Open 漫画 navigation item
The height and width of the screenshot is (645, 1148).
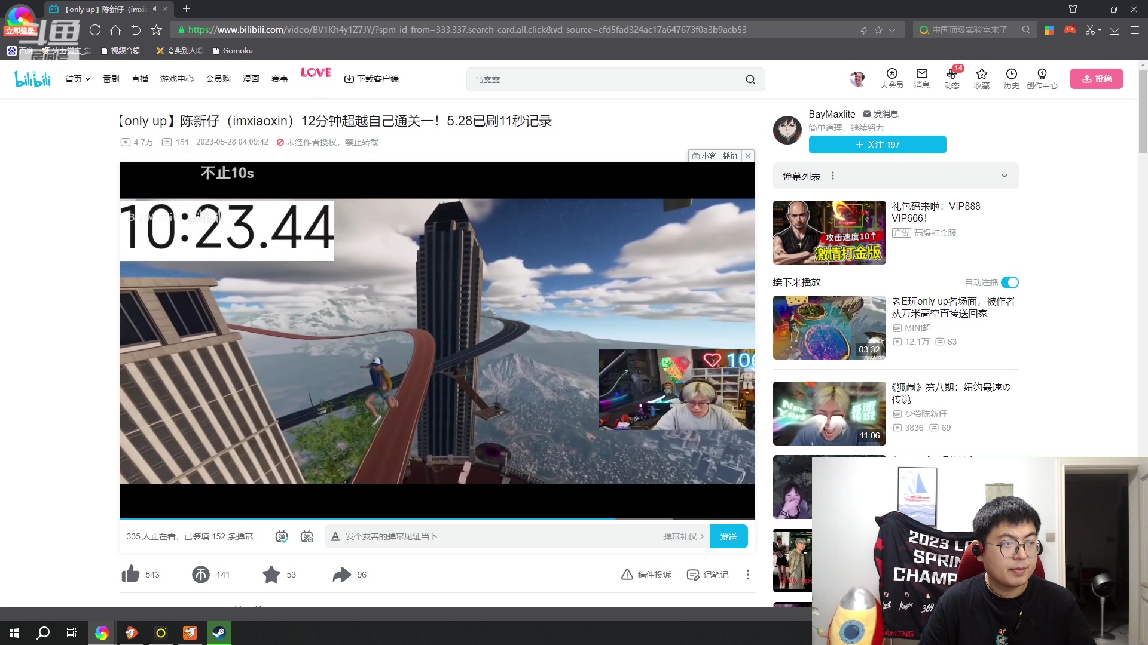(251, 79)
